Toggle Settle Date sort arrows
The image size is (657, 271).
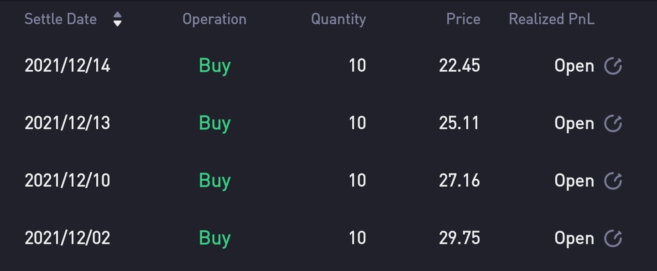[117, 19]
